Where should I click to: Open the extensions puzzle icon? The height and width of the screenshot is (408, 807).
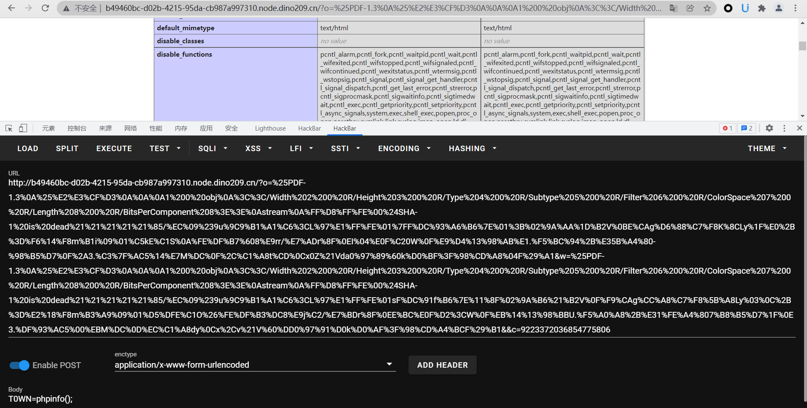[x=762, y=8]
